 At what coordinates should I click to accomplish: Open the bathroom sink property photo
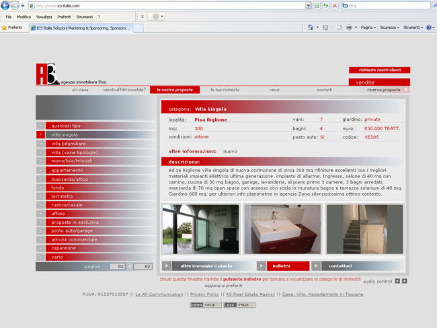282,229
